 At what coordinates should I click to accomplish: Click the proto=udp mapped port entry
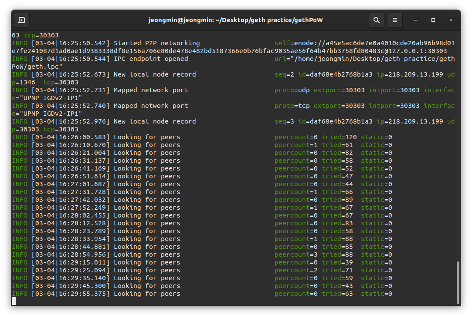pyautogui.click(x=292, y=90)
